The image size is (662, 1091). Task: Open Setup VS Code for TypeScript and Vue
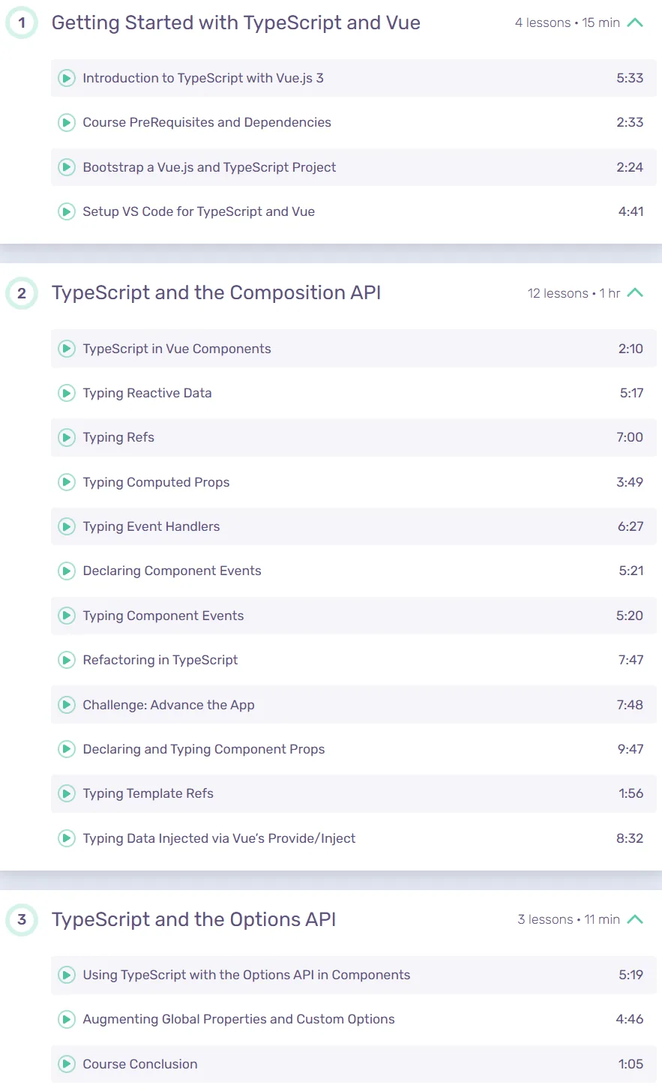(199, 211)
